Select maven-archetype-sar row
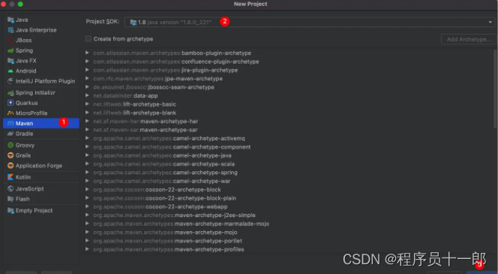This screenshot has width=498, height=274. tap(288, 130)
